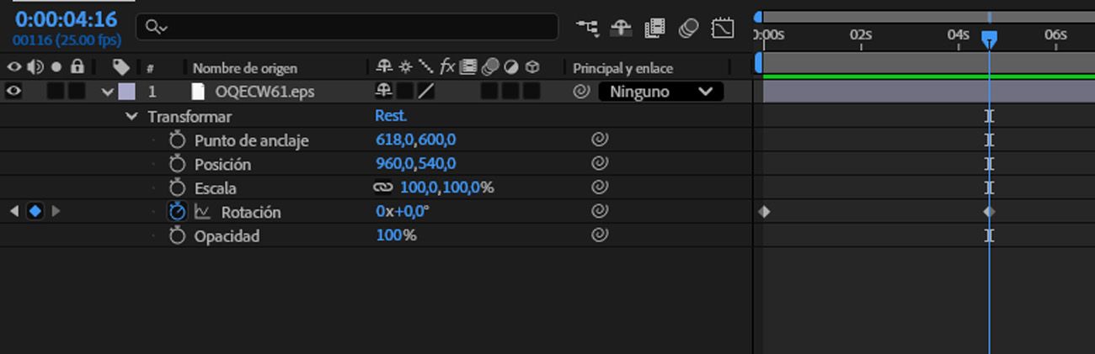The image size is (1095, 354).
Task: Click the Rotación graph icon
Action: tap(202, 212)
